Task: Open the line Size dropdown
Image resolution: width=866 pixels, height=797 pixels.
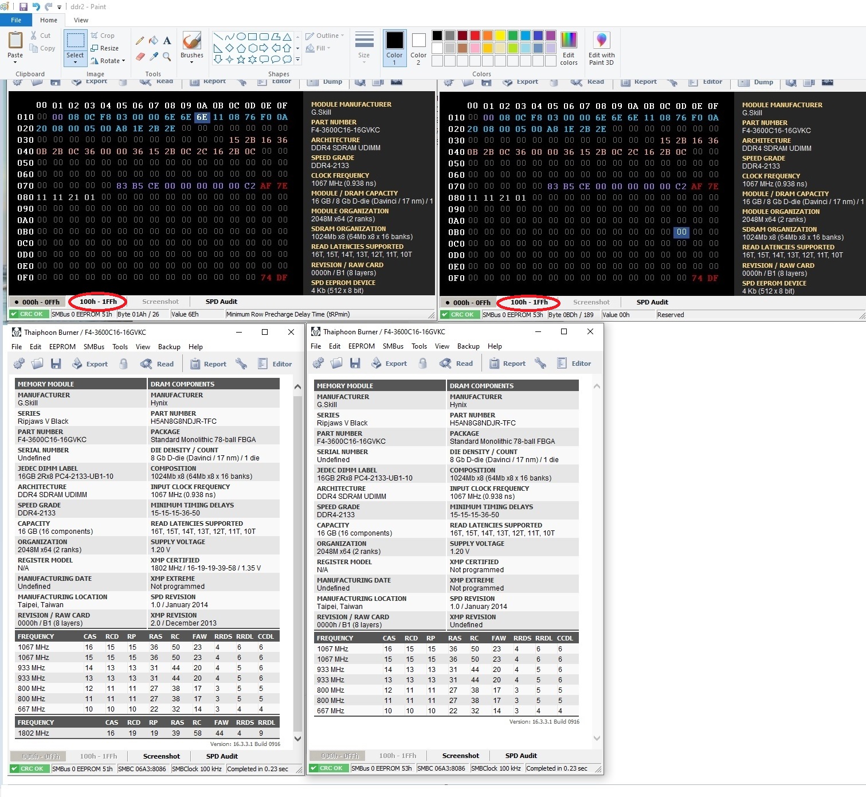Action: coord(364,48)
